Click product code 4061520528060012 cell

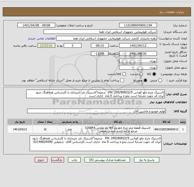(x=166, y=129)
